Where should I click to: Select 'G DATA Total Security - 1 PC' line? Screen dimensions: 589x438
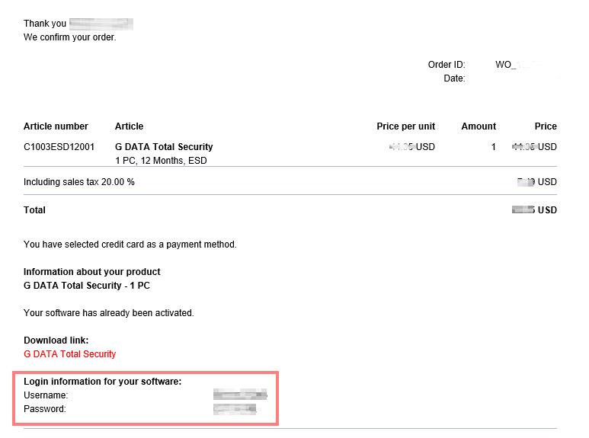pos(86,285)
